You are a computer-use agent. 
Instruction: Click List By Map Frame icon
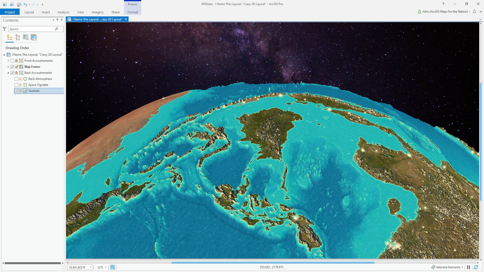coord(26,38)
